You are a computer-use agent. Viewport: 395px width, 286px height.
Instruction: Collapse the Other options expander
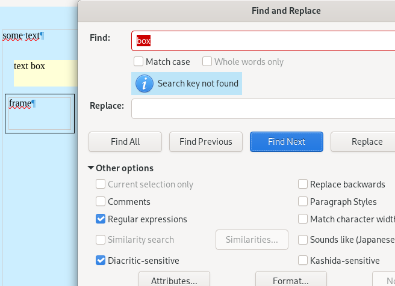(92, 168)
